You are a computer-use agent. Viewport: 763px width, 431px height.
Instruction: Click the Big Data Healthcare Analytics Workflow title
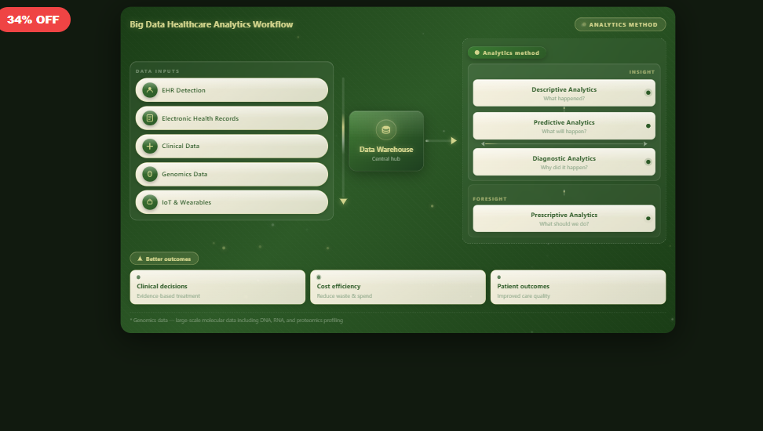pyautogui.click(x=211, y=24)
